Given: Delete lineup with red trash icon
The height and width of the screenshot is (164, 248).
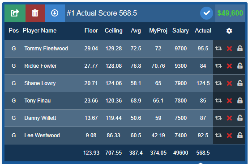Looking at the screenshot, I should click(x=35, y=13).
